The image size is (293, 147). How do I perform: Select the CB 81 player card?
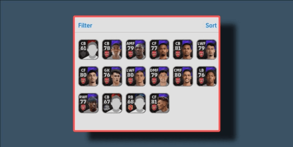click(x=183, y=50)
